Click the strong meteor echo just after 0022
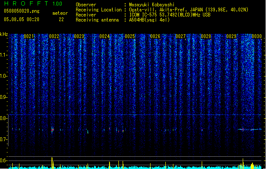266x169 pixels. tap(52, 130)
